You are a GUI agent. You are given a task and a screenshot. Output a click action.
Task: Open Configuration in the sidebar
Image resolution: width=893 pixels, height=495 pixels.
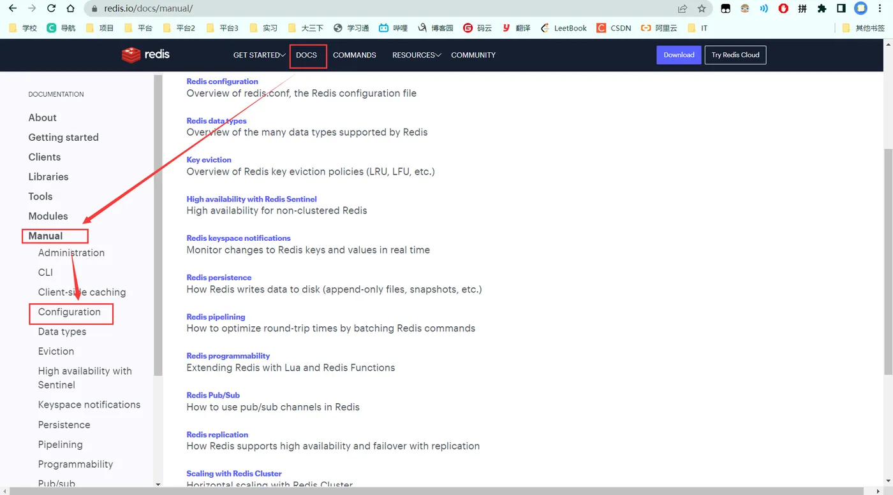(x=70, y=312)
